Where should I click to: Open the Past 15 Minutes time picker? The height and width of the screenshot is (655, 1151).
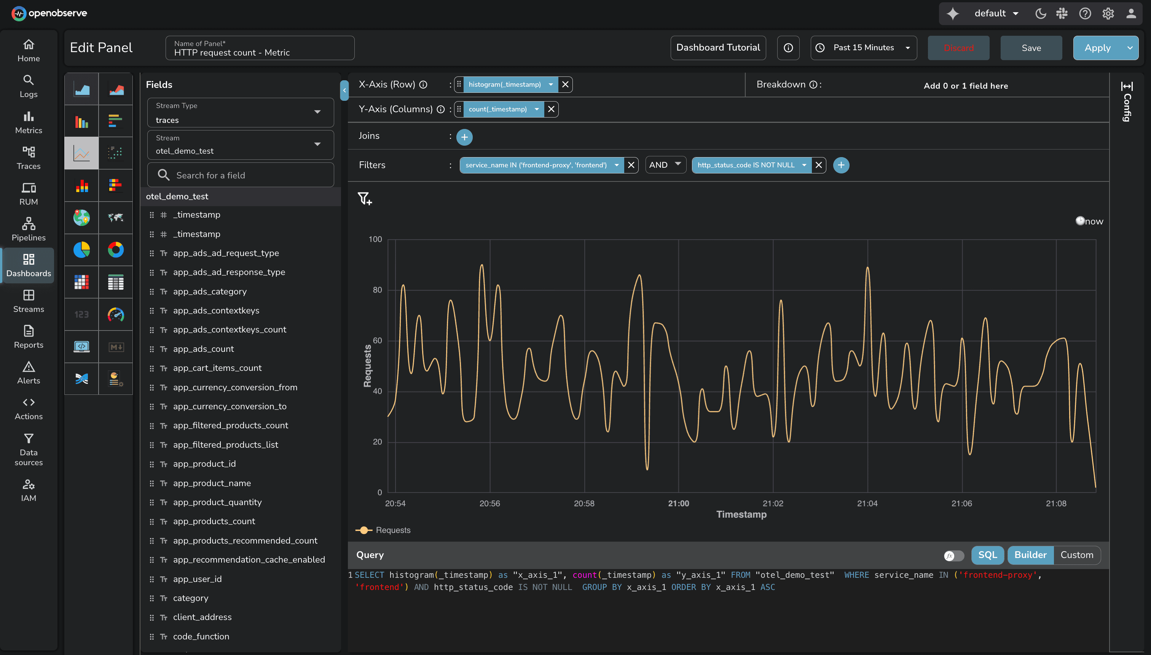pyautogui.click(x=863, y=47)
